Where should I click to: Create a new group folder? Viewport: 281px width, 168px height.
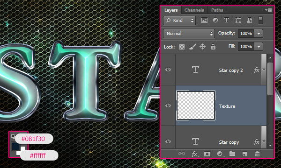point(232,154)
